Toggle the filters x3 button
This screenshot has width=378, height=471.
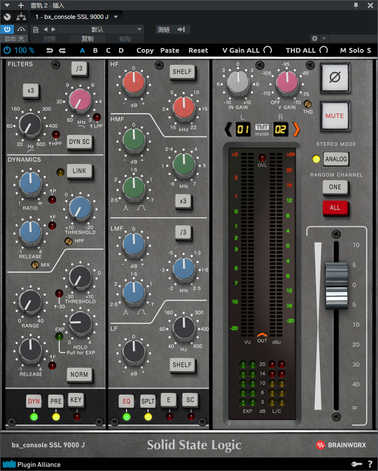click(x=31, y=91)
